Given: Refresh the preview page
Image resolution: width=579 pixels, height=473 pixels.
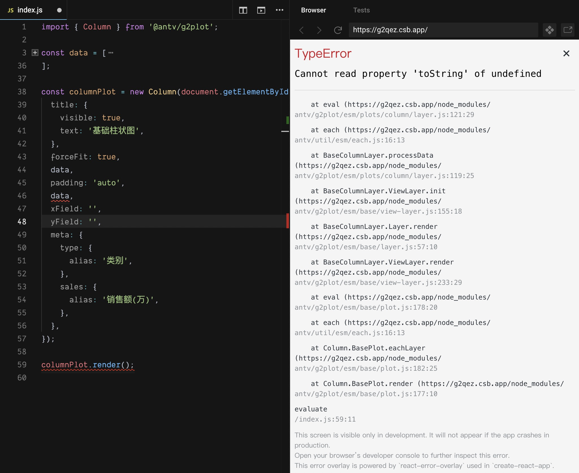Looking at the screenshot, I should coord(338,30).
